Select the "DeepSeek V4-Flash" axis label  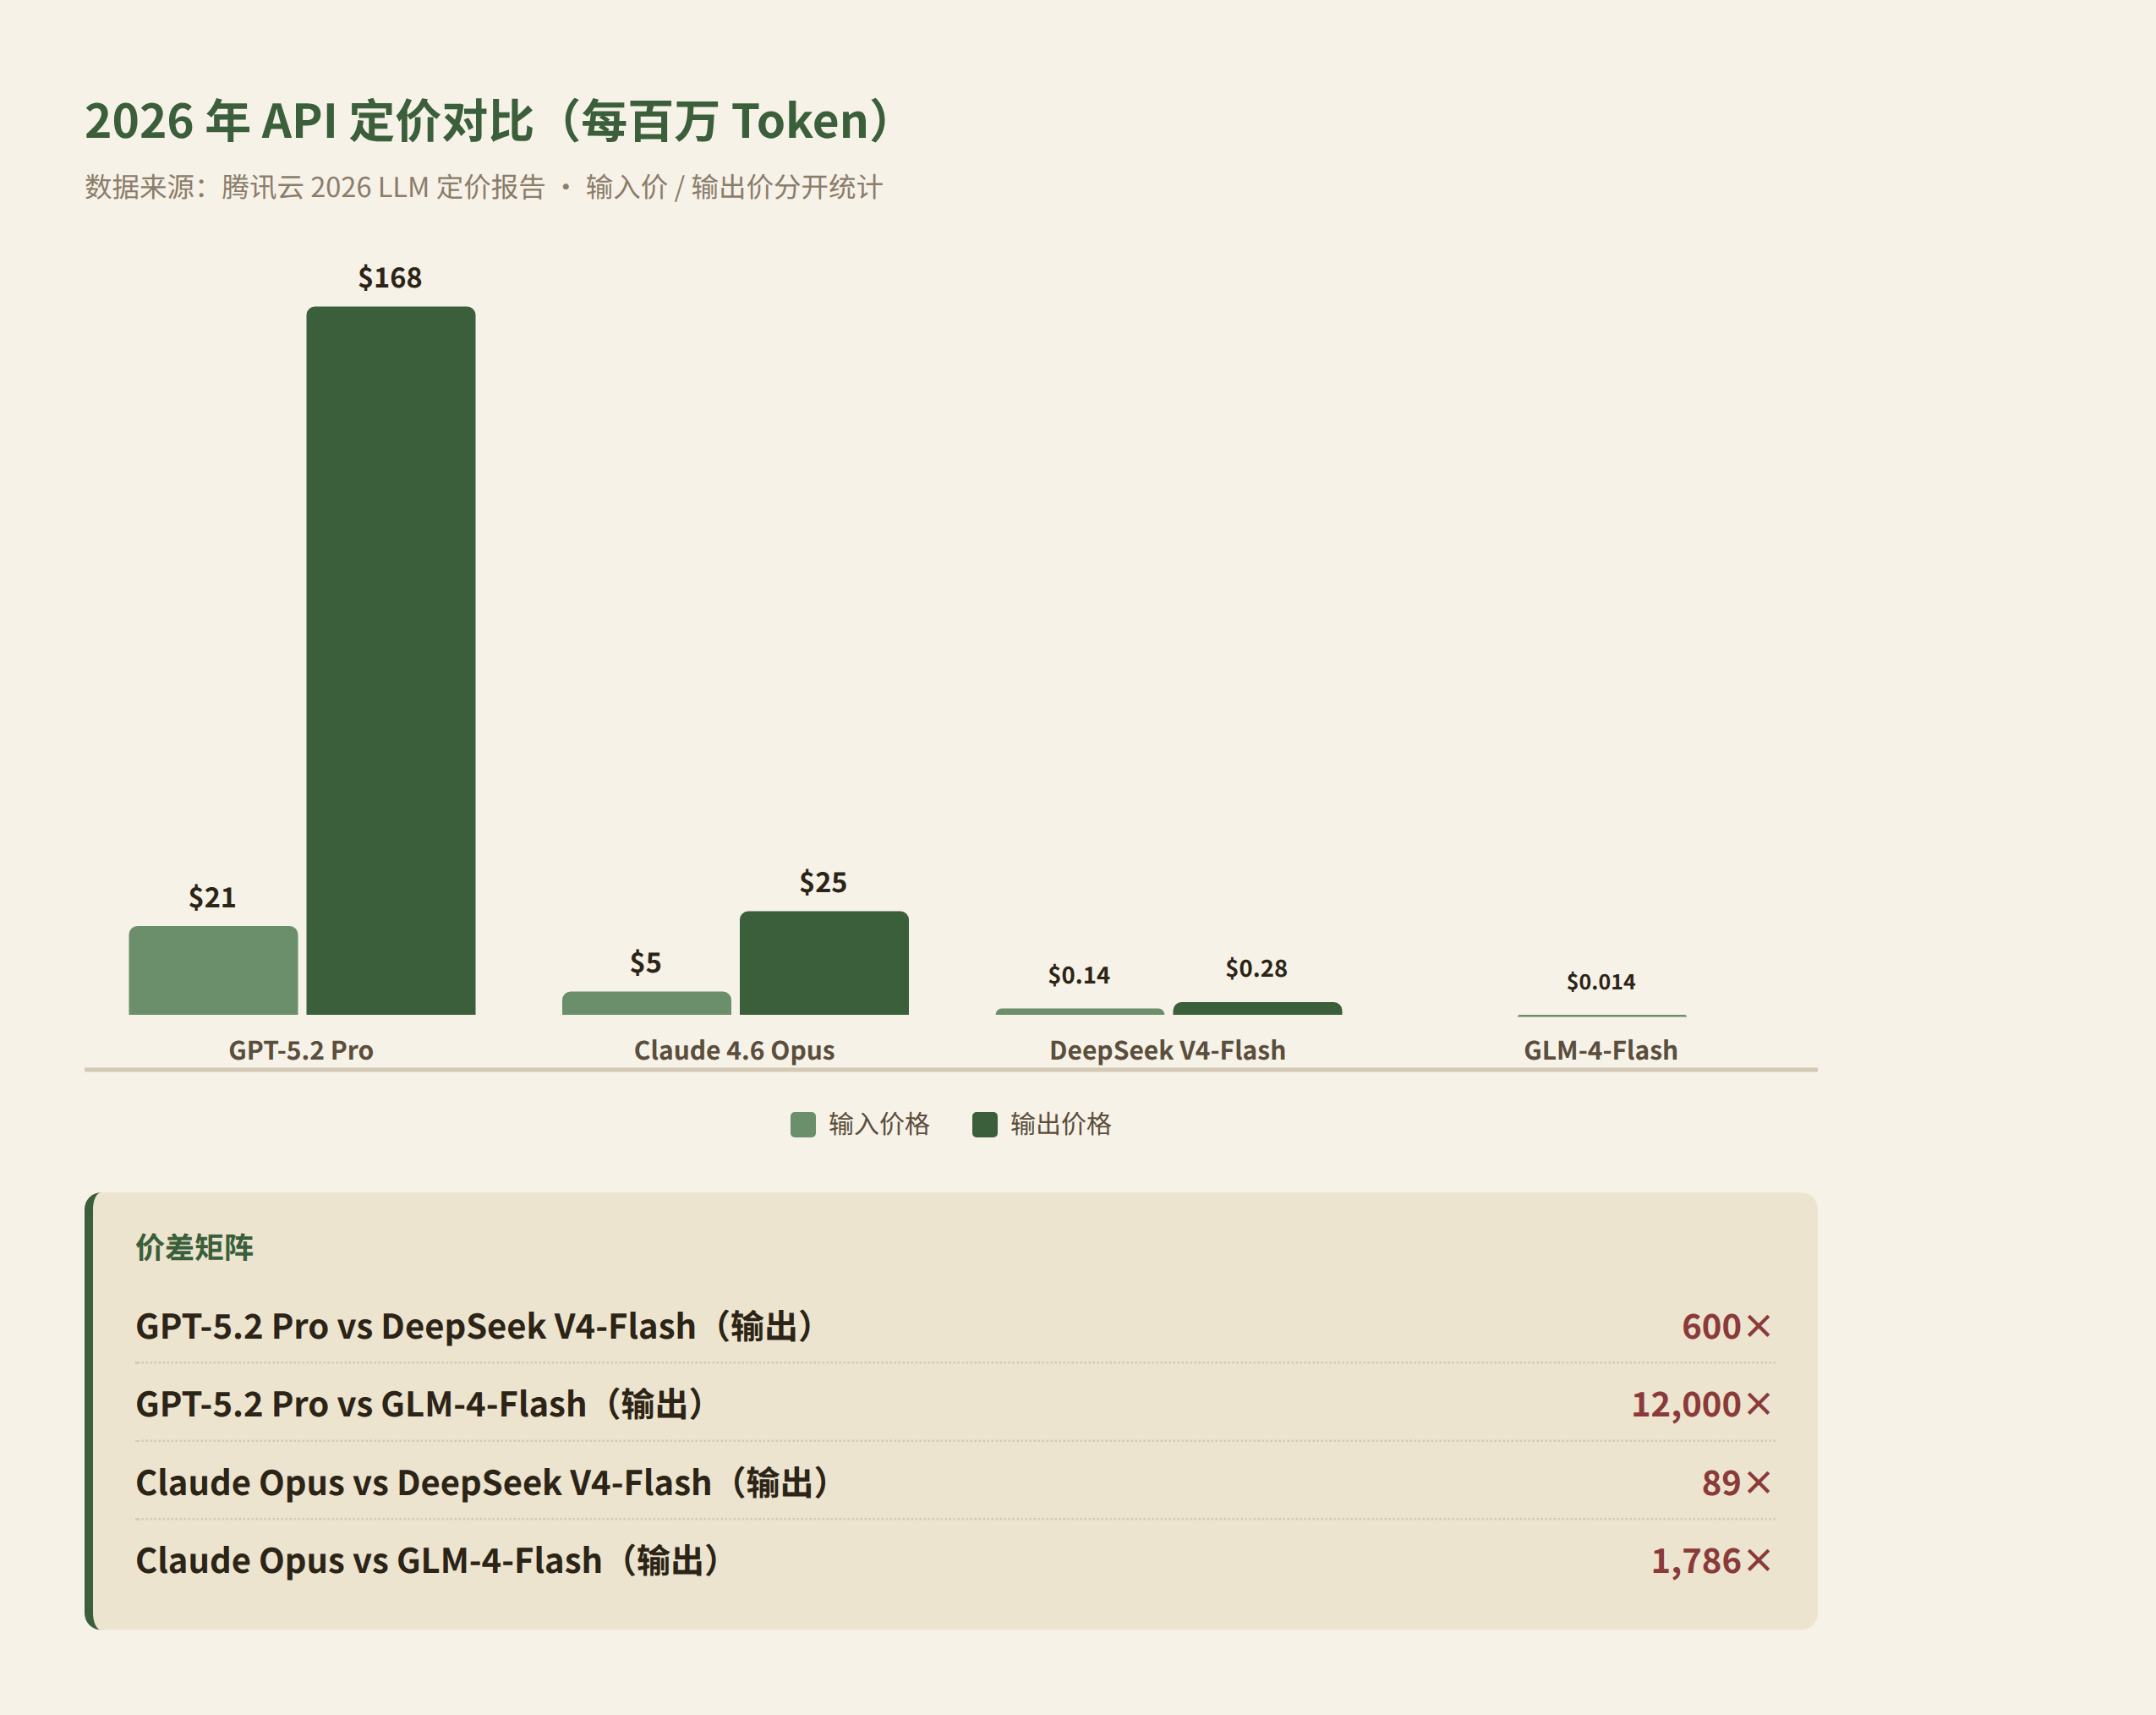(1168, 1050)
